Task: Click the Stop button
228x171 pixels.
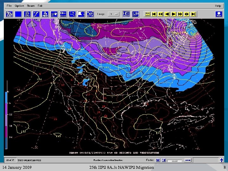Action: [219, 14]
